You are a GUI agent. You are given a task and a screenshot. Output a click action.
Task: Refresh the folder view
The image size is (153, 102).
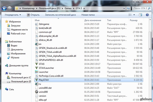tap(128, 8)
